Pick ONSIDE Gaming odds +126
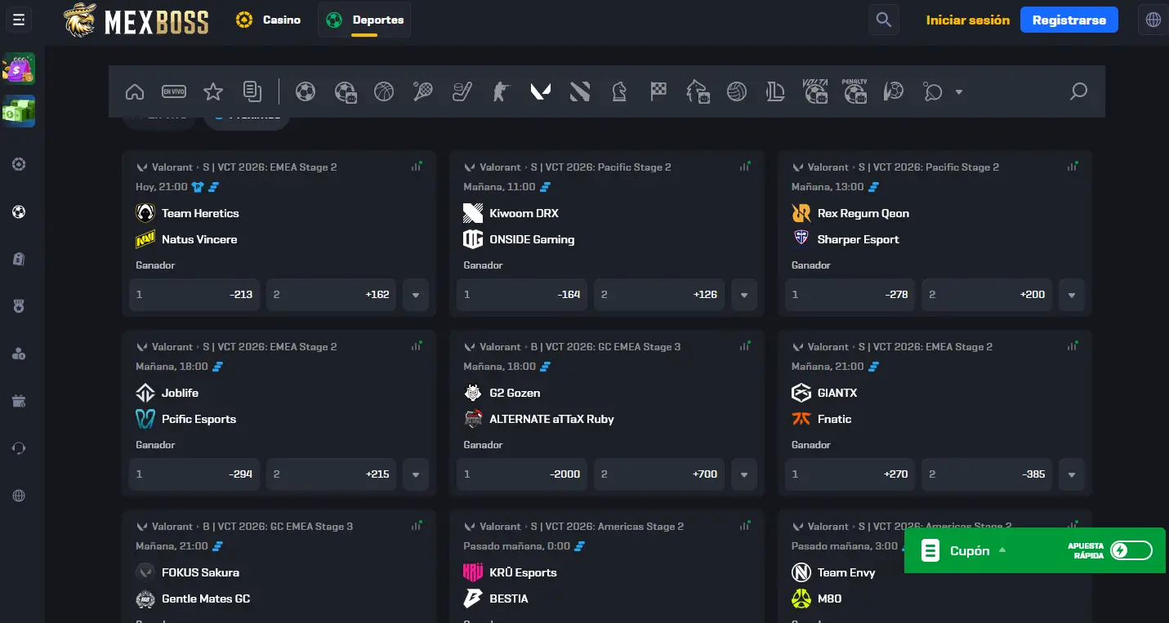Viewport: 1169px width, 623px height. tap(659, 295)
